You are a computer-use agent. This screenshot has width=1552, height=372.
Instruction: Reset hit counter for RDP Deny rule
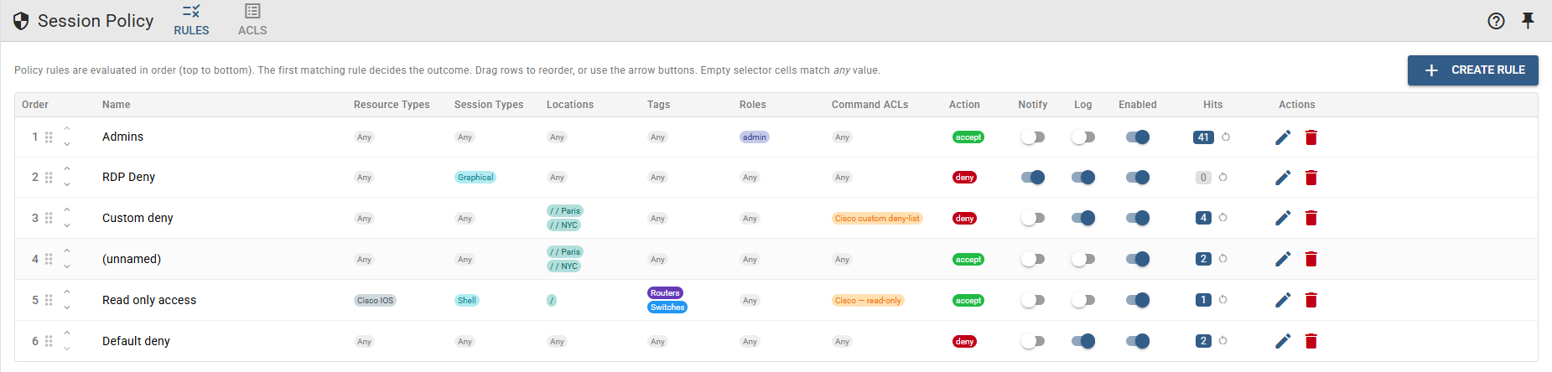(1223, 177)
